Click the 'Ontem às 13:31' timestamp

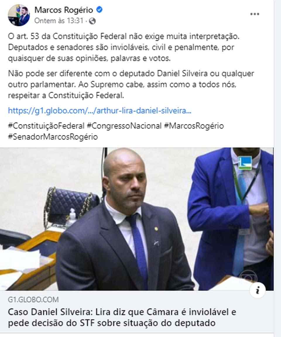[x=59, y=21]
